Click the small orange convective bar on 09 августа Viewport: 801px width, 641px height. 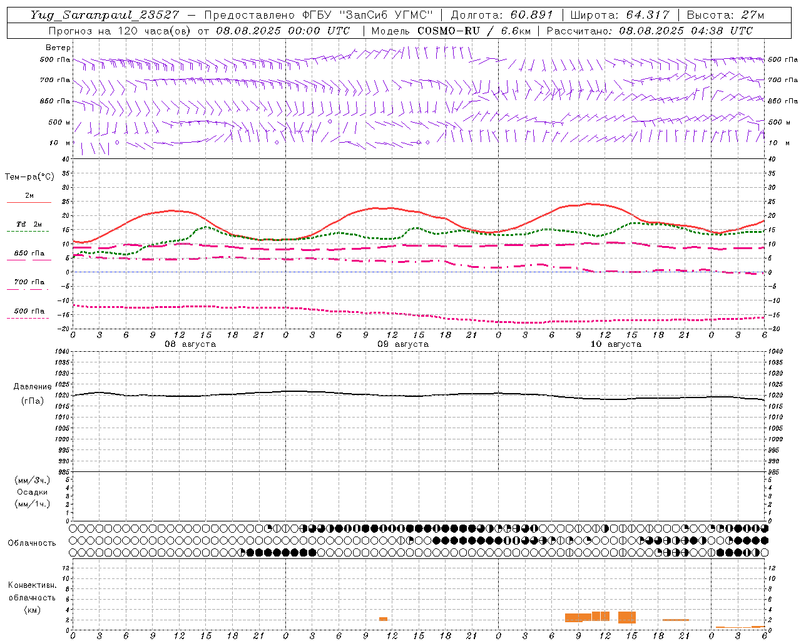click(383, 619)
